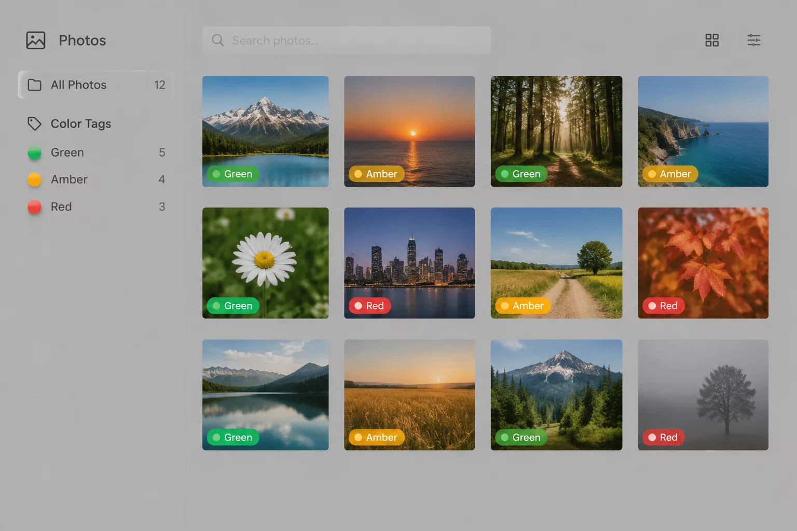The height and width of the screenshot is (531, 797).
Task: Click the Red tag on foggy tree photo
Action: click(664, 438)
